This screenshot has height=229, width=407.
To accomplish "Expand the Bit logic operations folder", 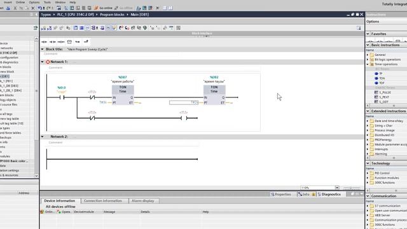I will (x=368, y=59).
